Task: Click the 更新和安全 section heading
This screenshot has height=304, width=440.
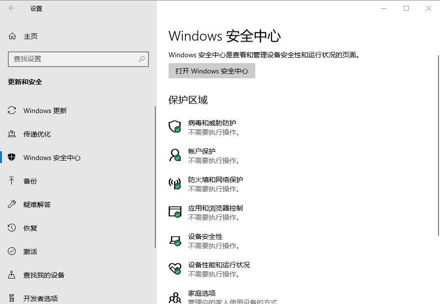Action: point(25,82)
